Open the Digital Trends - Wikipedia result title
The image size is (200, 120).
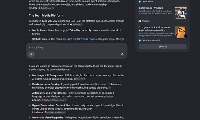pyautogui.click(x=151, y=8)
